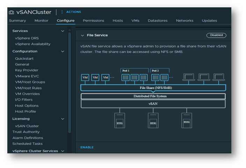Open the Actions three-dot menu icon
The image size is (246, 168).
(62, 12)
